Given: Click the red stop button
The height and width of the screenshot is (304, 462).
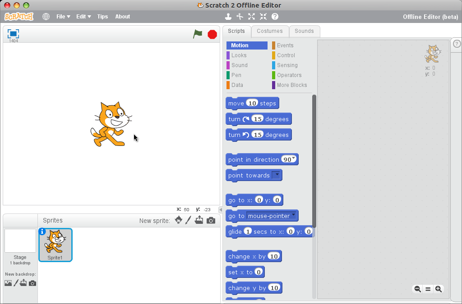Looking at the screenshot, I should click(x=212, y=34).
